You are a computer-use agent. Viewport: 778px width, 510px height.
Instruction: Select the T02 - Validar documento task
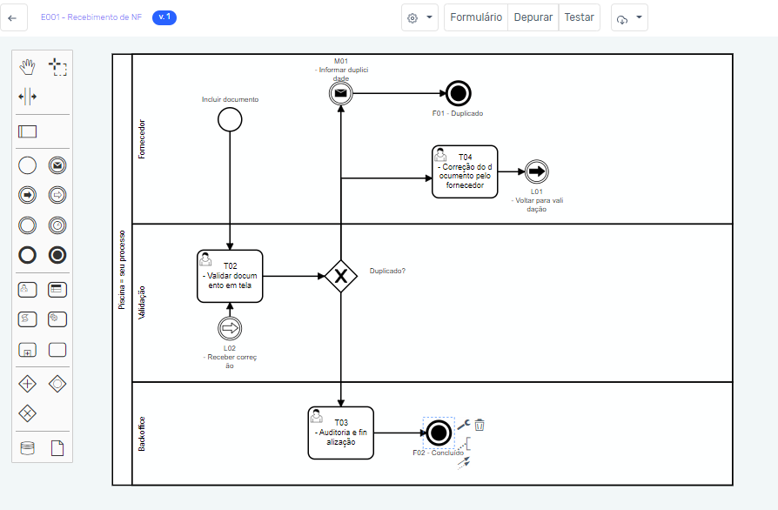pos(229,275)
